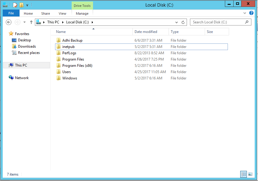Sort by the Date modified column header
Image resolution: width=258 pixels, height=181 pixels.
[151, 32]
